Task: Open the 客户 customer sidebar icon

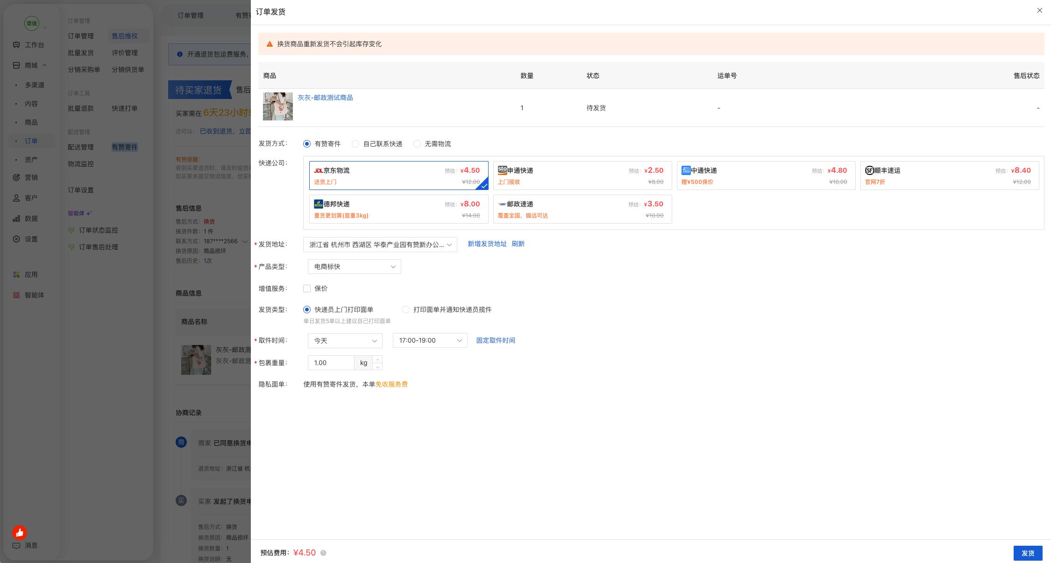Action: point(16,198)
